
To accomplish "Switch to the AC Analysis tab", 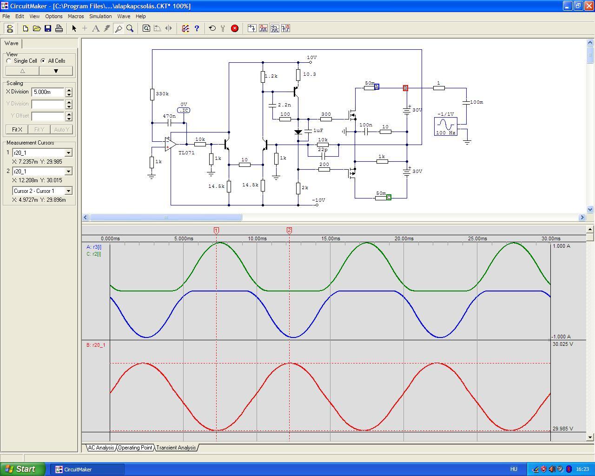I will click(x=101, y=448).
